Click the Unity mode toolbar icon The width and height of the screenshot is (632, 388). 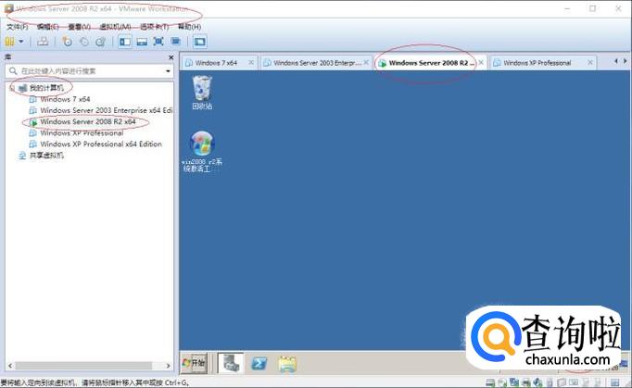click(x=175, y=41)
